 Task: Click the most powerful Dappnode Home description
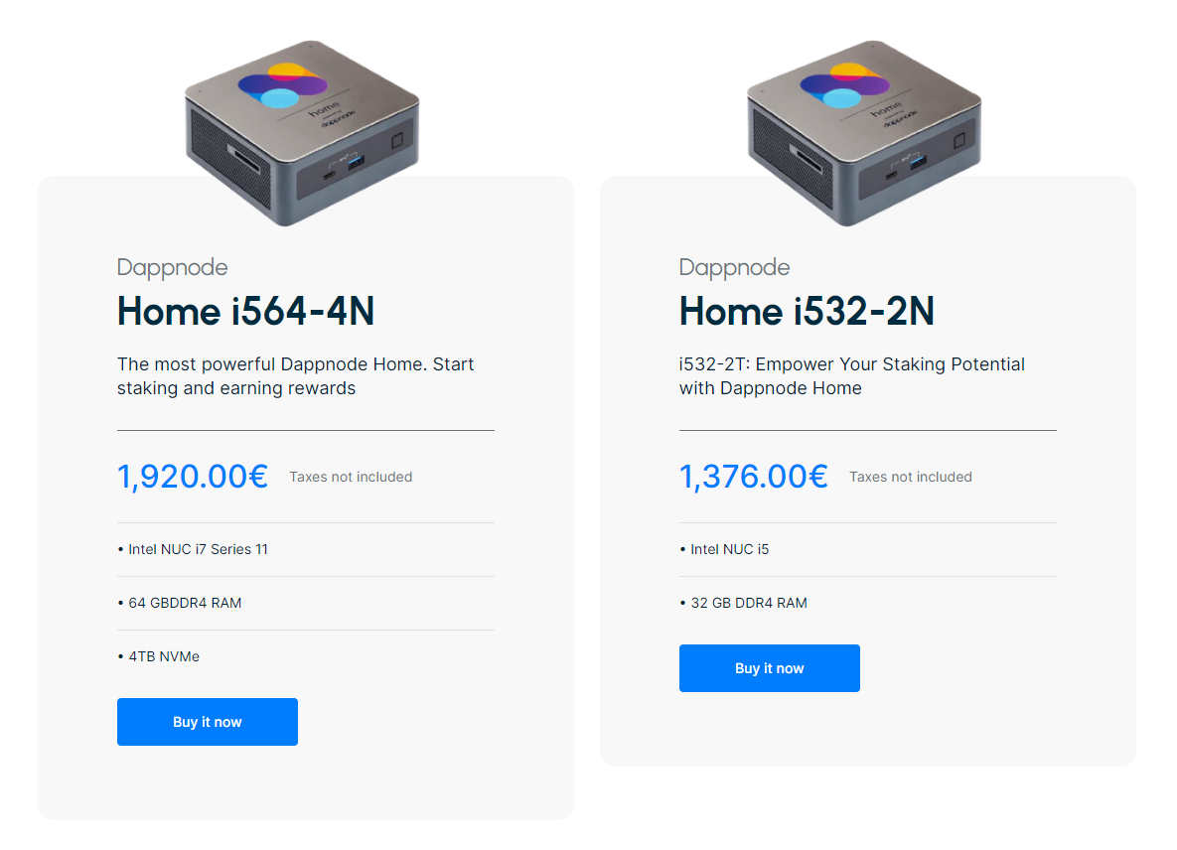(296, 376)
